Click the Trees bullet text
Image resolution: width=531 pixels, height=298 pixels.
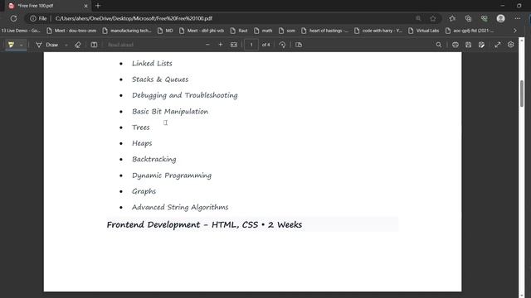click(x=141, y=127)
